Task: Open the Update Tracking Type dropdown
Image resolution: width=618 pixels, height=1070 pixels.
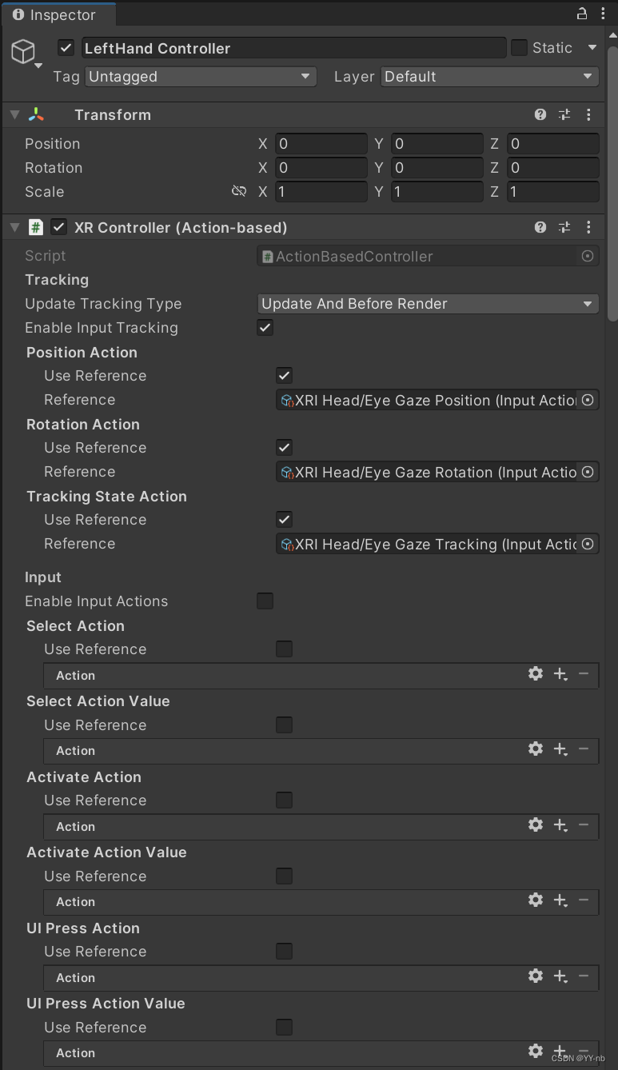Action: pyautogui.click(x=428, y=304)
